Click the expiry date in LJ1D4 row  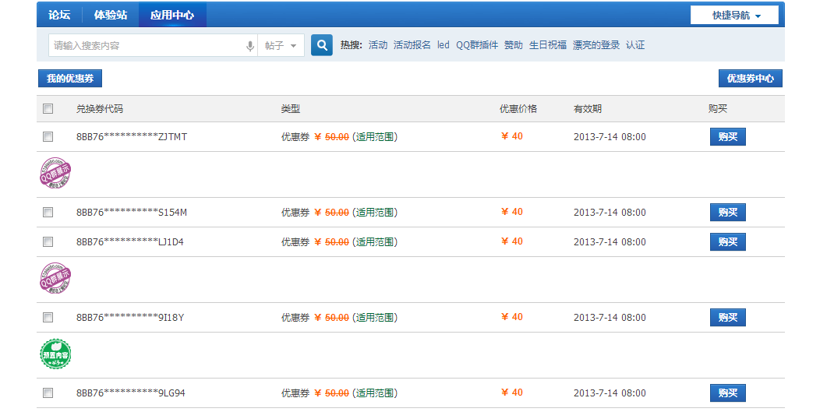[610, 241]
